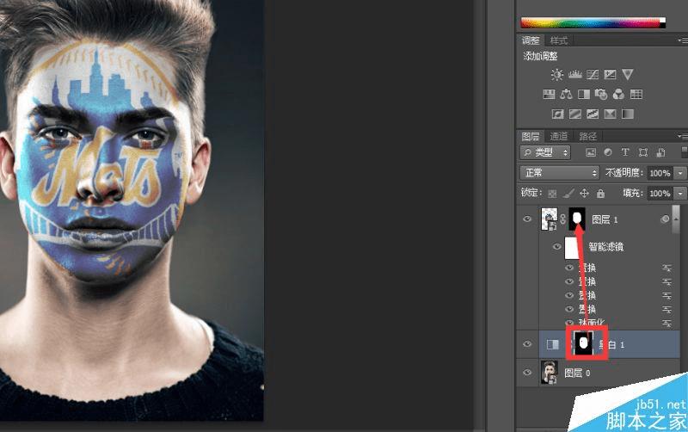The image size is (688, 432).
Task: Hide the 图层 1 layer
Action: click(527, 219)
